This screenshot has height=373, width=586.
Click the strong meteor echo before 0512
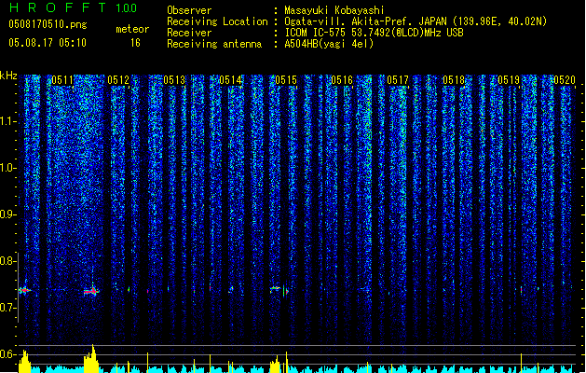(x=90, y=291)
